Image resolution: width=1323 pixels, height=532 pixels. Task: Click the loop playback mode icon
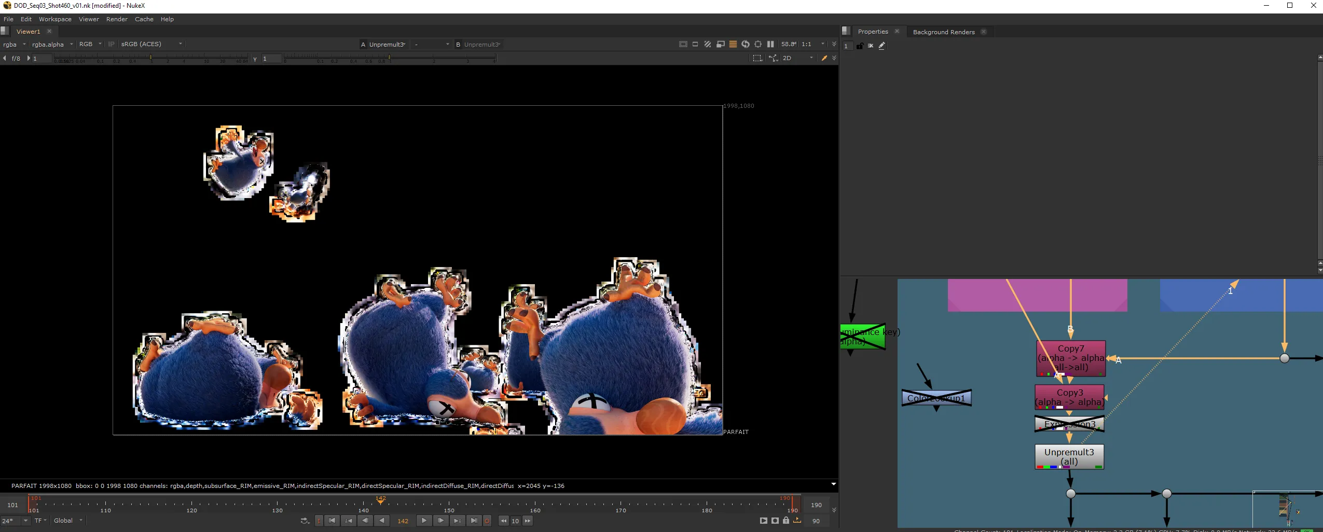(x=305, y=521)
